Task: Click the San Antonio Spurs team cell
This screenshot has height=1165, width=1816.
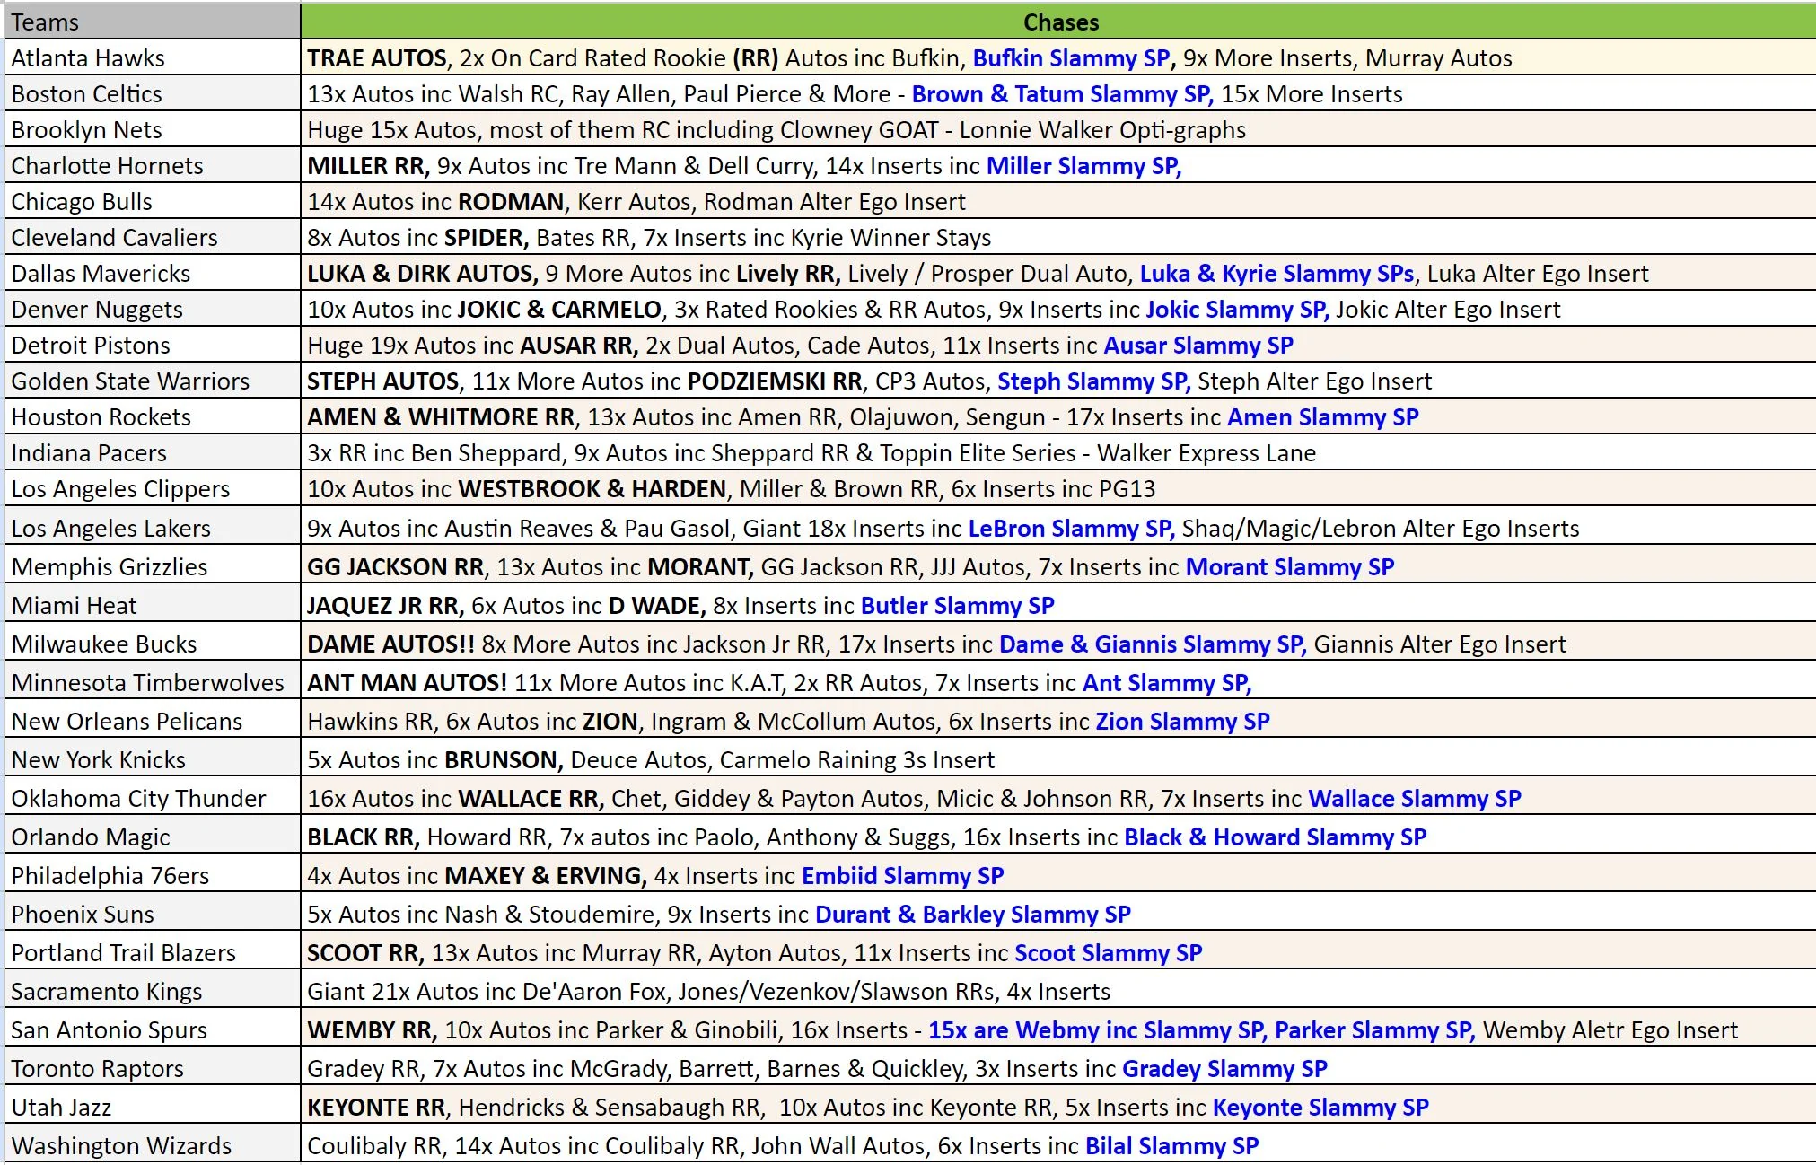Action: pos(153,1028)
